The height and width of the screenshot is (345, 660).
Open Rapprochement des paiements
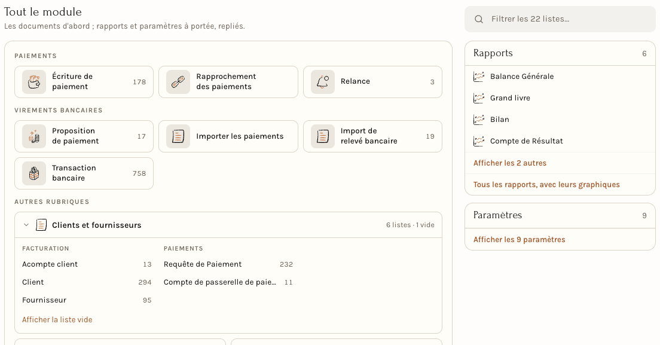pos(228,82)
